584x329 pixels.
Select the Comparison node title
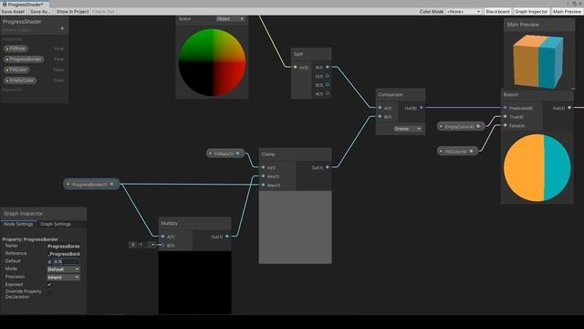pyautogui.click(x=391, y=94)
